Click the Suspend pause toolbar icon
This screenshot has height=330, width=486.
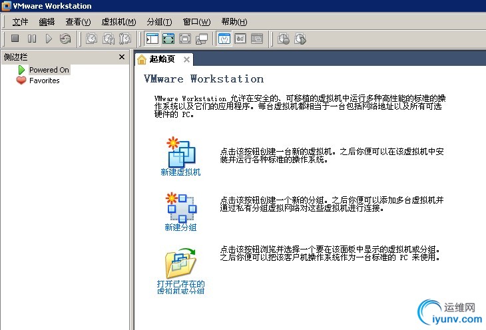pos(32,39)
